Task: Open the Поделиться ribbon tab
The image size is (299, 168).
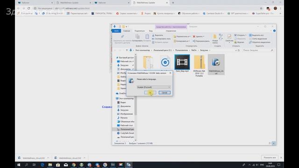Action: pyautogui.click(x=139, y=31)
